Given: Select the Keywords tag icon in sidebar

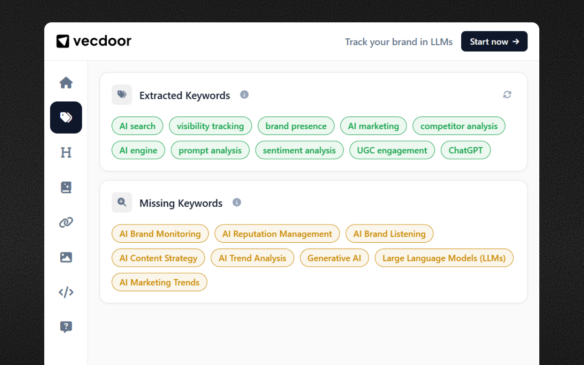Looking at the screenshot, I should (66, 117).
